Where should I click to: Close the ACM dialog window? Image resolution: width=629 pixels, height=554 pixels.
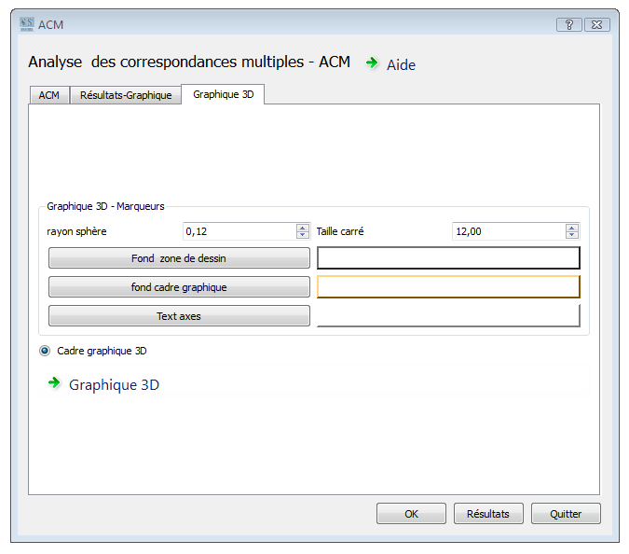pos(597,25)
